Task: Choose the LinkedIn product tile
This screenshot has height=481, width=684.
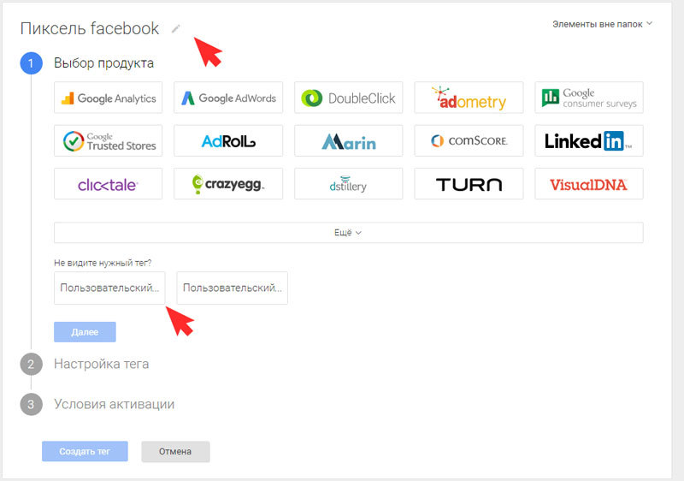Action: [x=589, y=140]
